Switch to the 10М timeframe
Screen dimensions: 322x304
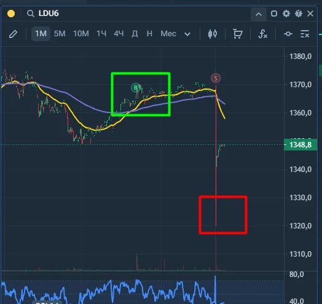[x=81, y=33]
